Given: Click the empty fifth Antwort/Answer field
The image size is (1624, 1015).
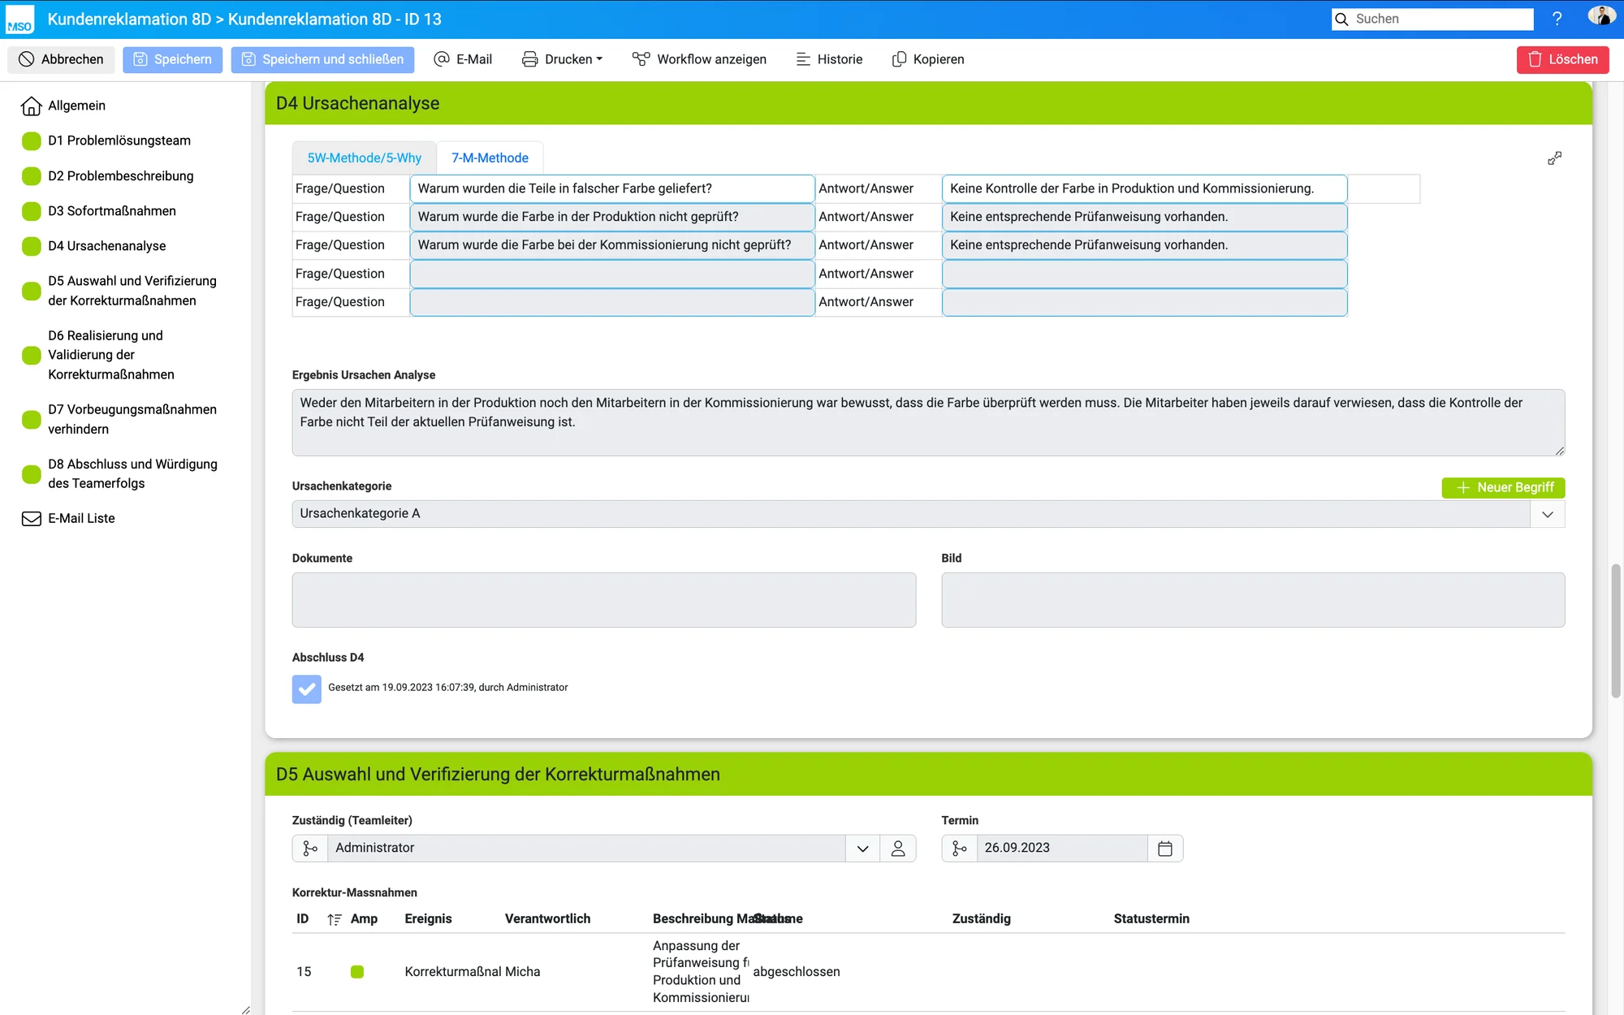Looking at the screenshot, I should click(x=1144, y=302).
